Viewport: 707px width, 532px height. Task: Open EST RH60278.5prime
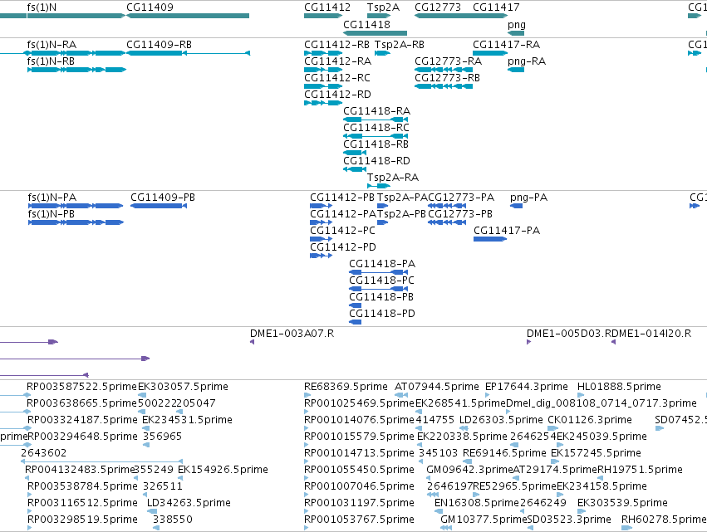pyautogui.click(x=664, y=520)
